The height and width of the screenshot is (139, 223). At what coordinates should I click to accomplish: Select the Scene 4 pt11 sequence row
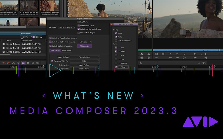(23, 48)
